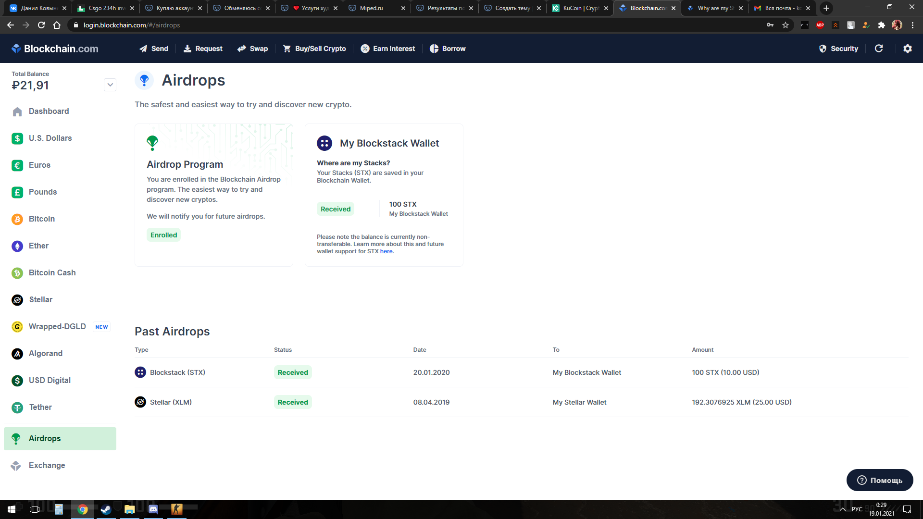Select the Euros wallet icon
This screenshot has height=519, width=923.
[x=17, y=165]
